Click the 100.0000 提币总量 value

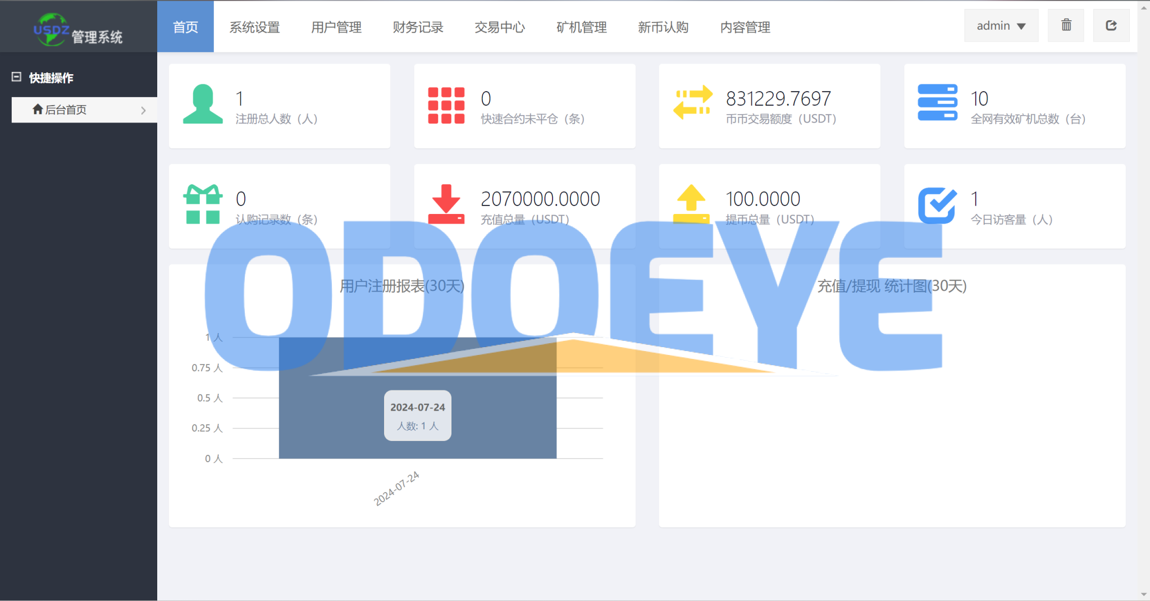click(x=763, y=199)
